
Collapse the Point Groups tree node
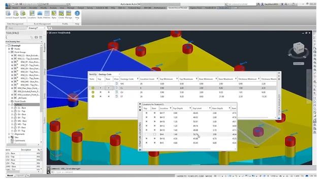[x=9, y=52]
